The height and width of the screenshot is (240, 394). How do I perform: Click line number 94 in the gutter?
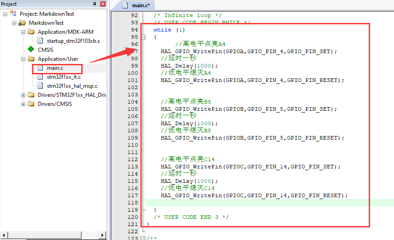point(134,30)
